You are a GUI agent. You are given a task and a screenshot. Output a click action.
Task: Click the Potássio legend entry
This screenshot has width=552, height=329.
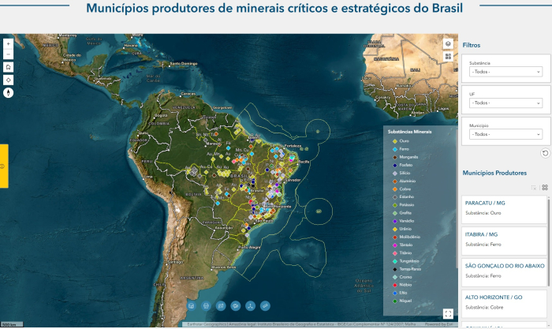(x=407, y=205)
